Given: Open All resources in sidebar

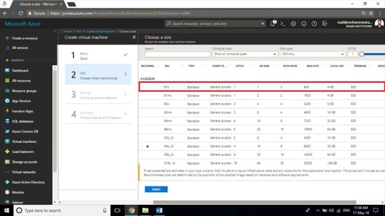Looking at the screenshot, I should [x=21, y=80].
